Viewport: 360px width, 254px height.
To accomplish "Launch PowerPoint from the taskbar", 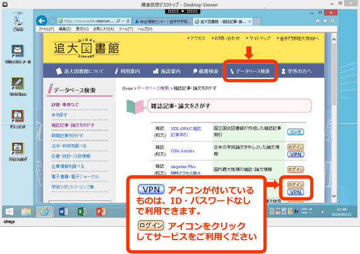I will (x=101, y=212).
